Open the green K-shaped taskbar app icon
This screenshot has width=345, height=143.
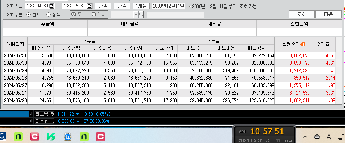(x=51, y=137)
